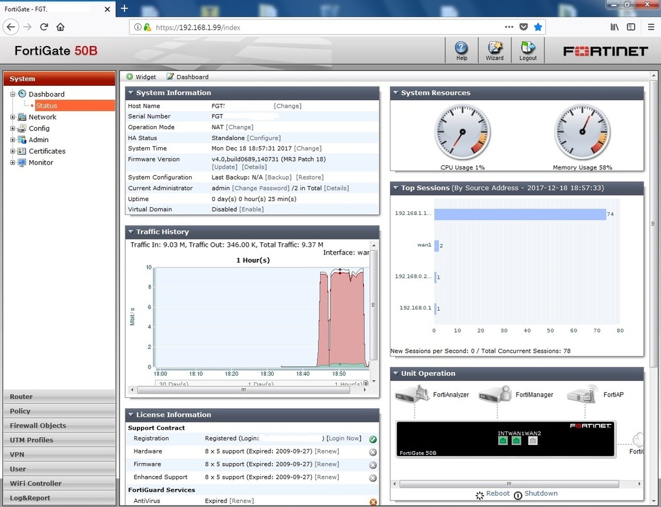Collapse the System Information widget
The width and height of the screenshot is (661, 507).
click(x=131, y=93)
